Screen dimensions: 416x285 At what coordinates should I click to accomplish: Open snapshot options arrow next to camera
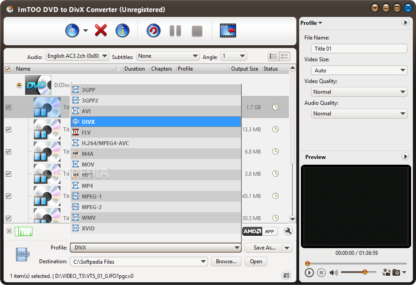point(404,272)
